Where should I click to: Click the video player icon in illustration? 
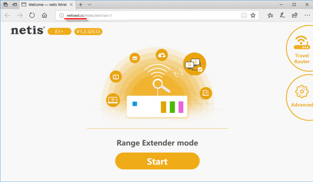point(116,77)
